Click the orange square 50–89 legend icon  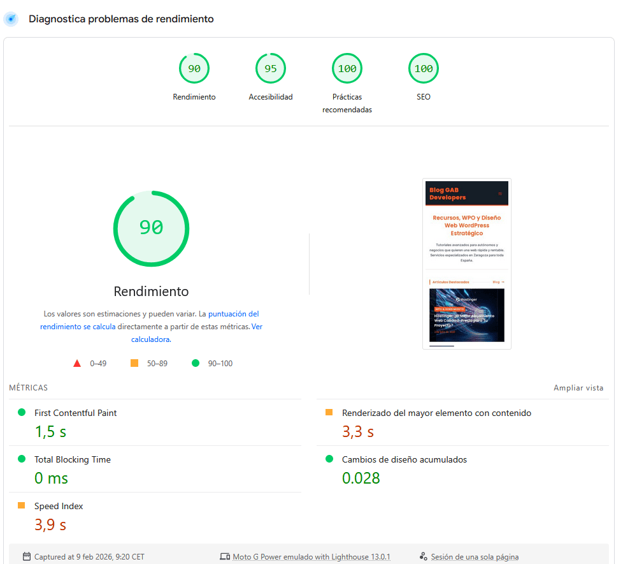pos(134,364)
